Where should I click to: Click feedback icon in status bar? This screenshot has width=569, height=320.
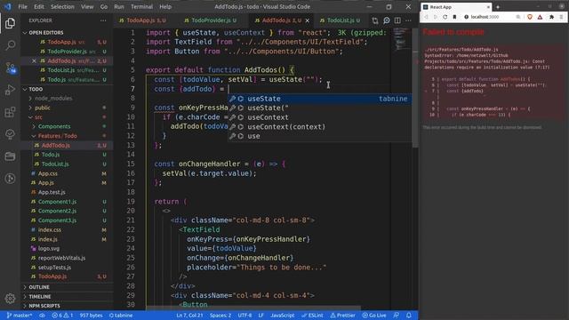[397, 316]
